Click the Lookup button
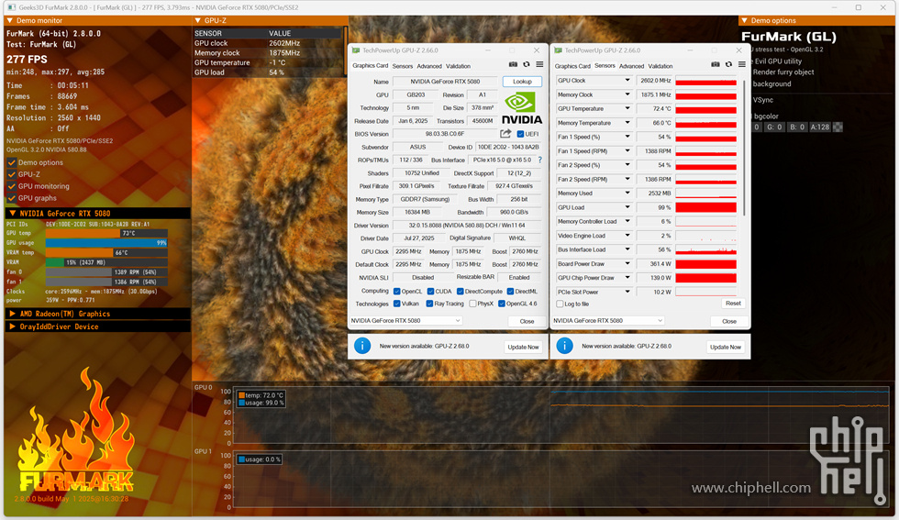Screen dimensions: 899x520 pyautogui.click(x=522, y=82)
